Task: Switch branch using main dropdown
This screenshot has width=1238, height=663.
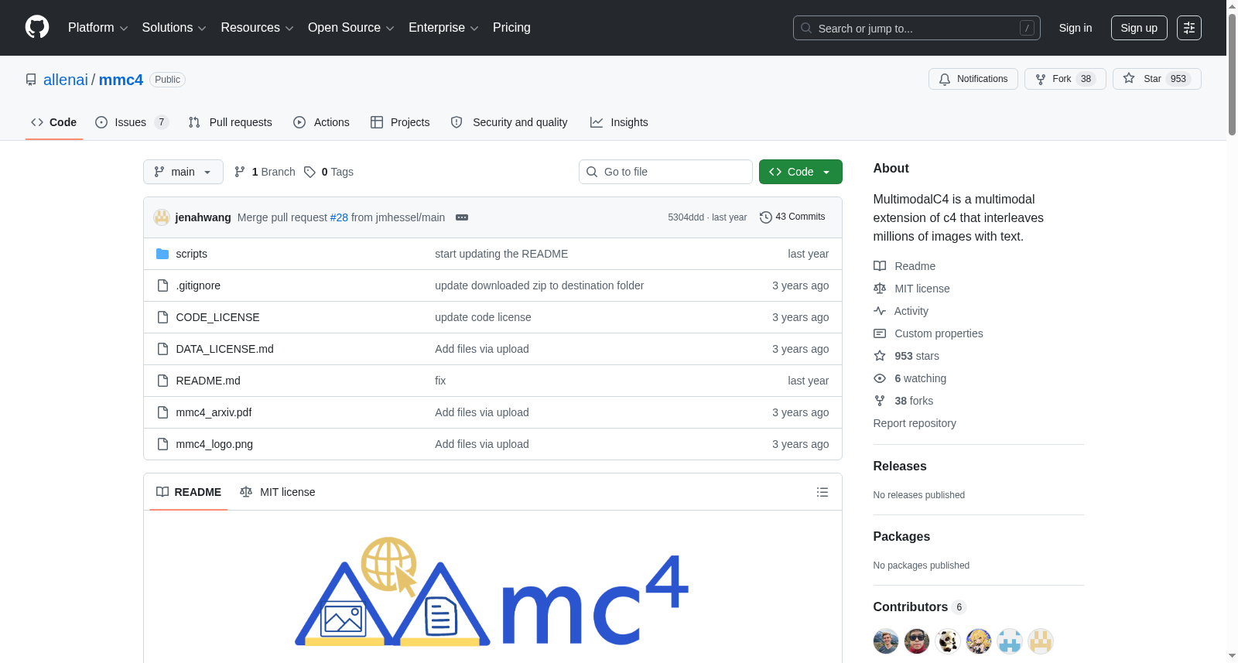Action: point(183,172)
